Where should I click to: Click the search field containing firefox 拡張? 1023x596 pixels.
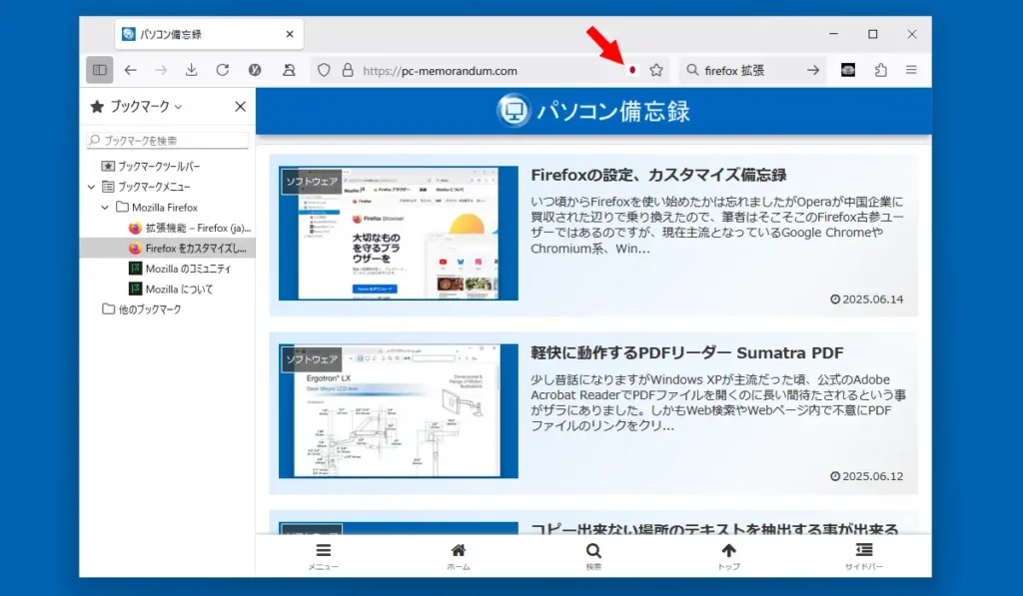750,71
